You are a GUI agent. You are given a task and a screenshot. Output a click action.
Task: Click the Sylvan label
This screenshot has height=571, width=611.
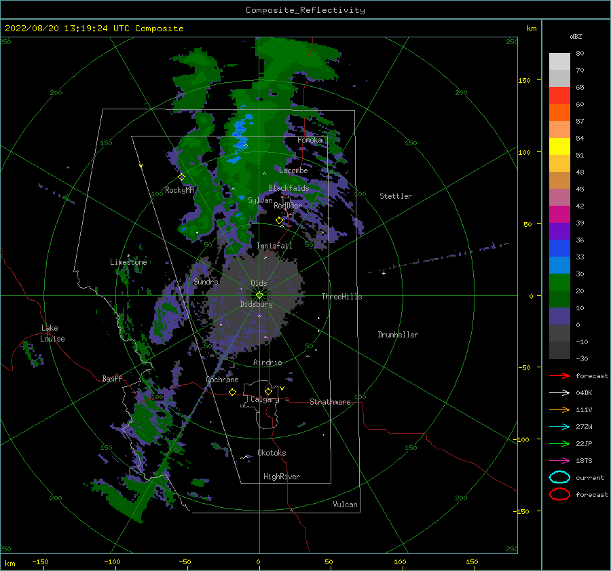coord(260,200)
